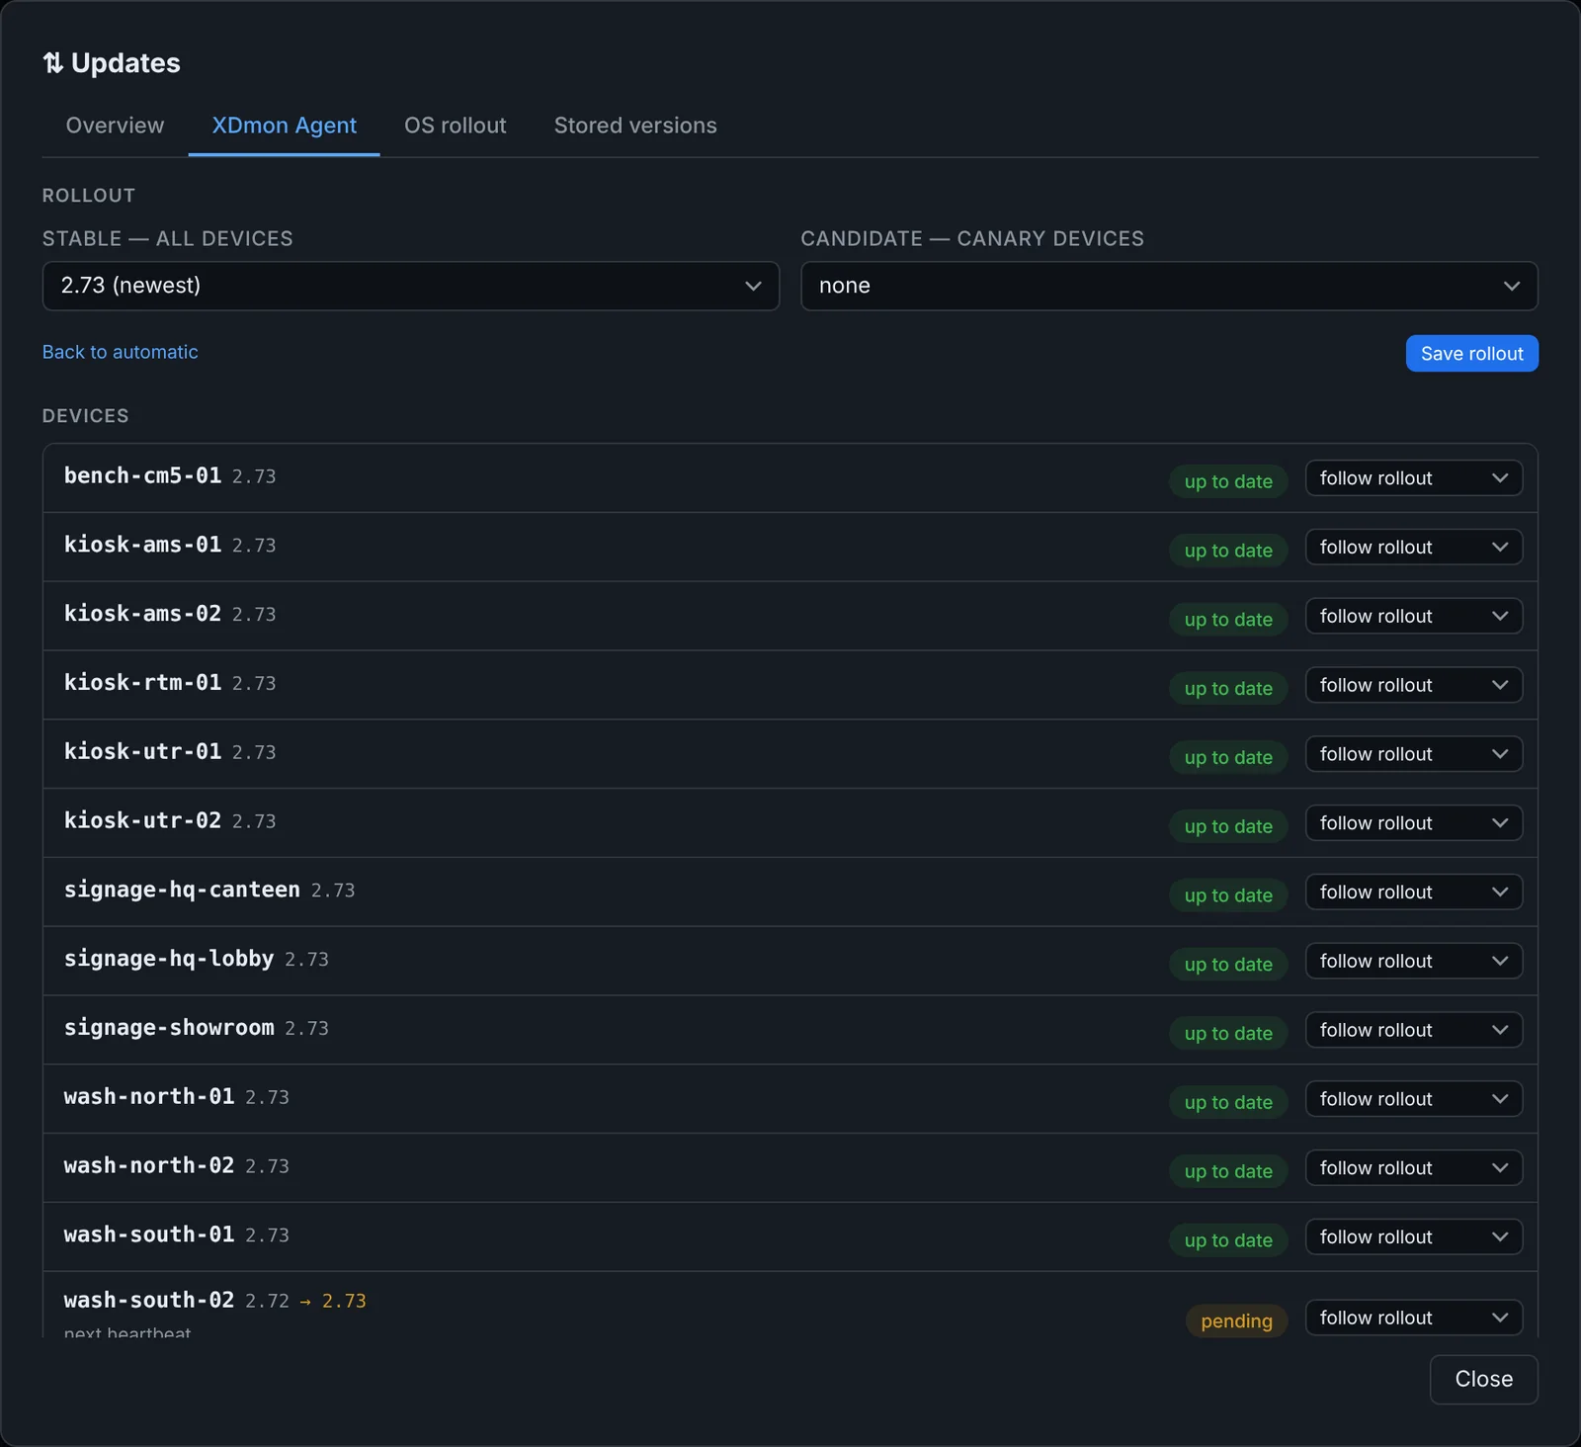Click the up to date badge for signage-showroom
This screenshot has height=1447, width=1581.
point(1228,1034)
